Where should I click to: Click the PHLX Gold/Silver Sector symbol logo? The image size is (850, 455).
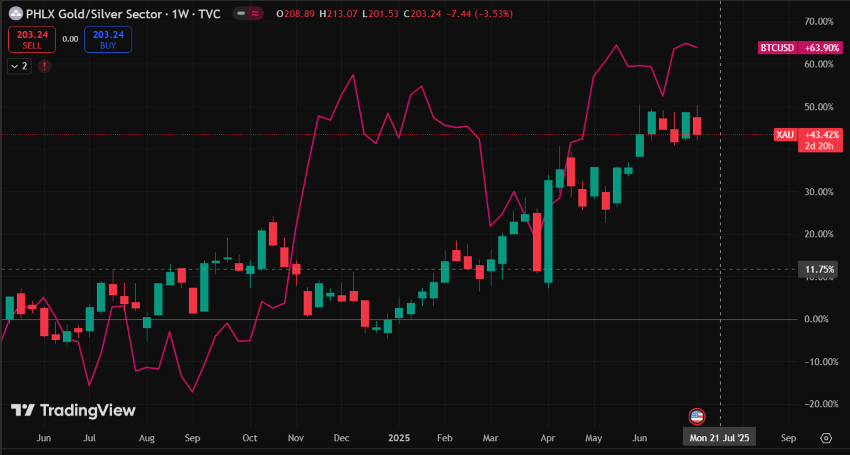(15, 13)
